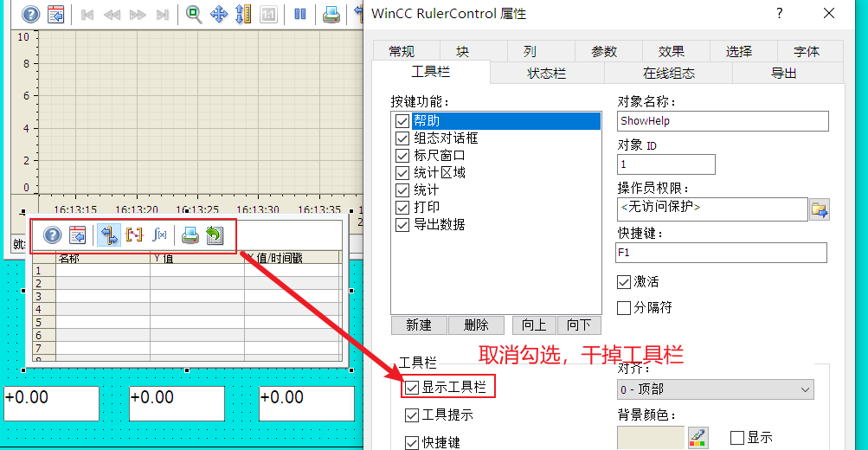Jump to previous data record in trend toolbar
Image resolution: width=868 pixels, height=450 pixels.
click(x=113, y=15)
